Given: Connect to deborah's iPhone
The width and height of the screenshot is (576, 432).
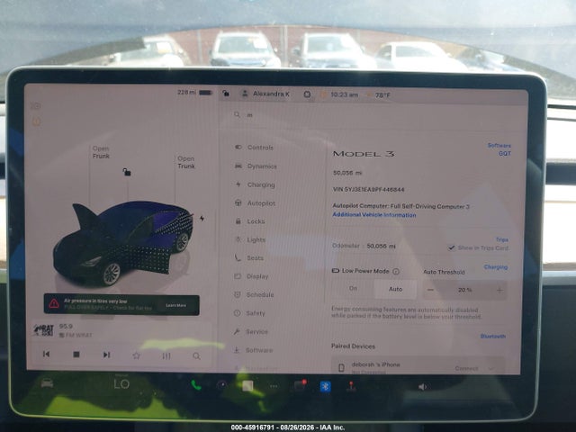Looking at the screenshot, I should coord(466,368).
